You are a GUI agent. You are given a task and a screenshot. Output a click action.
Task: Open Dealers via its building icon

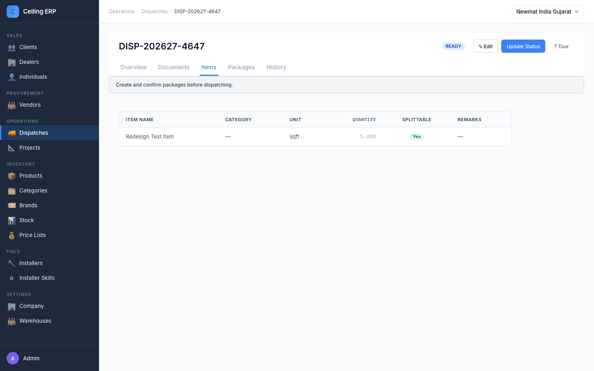(12, 62)
